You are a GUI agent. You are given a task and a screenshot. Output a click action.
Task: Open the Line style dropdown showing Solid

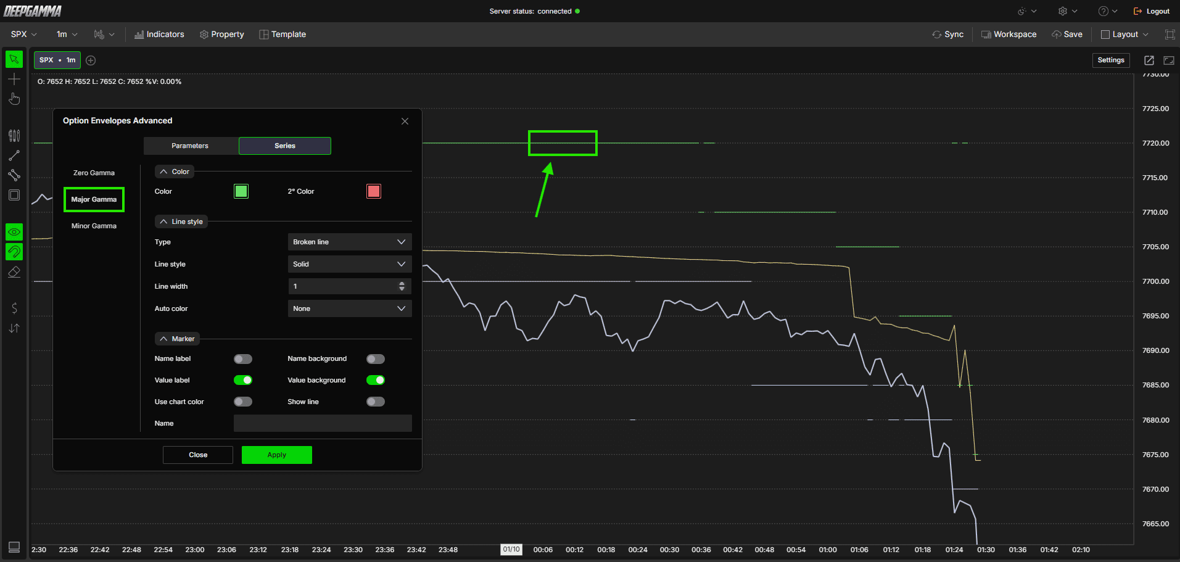click(350, 264)
